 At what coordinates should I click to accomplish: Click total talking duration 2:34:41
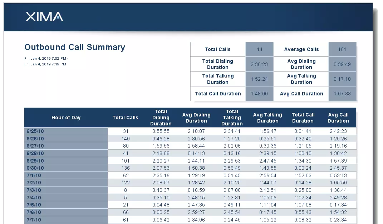coord(232,131)
